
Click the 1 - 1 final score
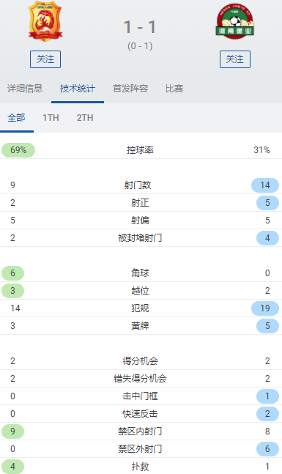click(140, 27)
